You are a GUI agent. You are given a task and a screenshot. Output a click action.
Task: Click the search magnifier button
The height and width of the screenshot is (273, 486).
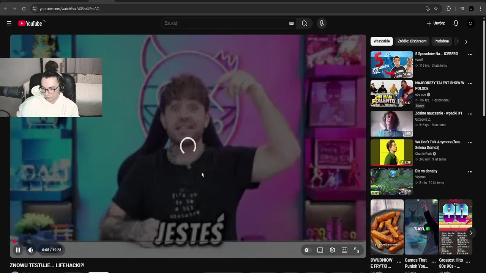tap(305, 24)
